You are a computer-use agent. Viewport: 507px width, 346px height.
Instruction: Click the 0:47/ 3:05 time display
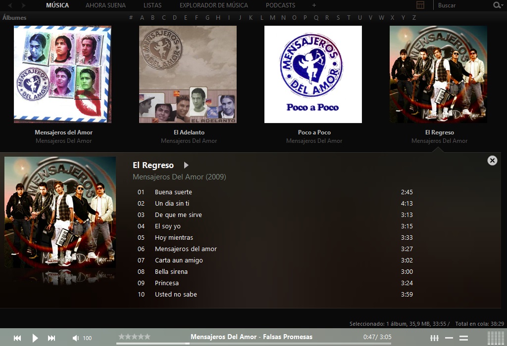coord(377,337)
